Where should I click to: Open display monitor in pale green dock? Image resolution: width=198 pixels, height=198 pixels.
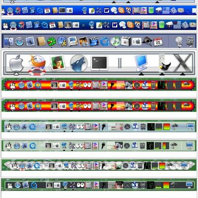[x=190, y=146]
